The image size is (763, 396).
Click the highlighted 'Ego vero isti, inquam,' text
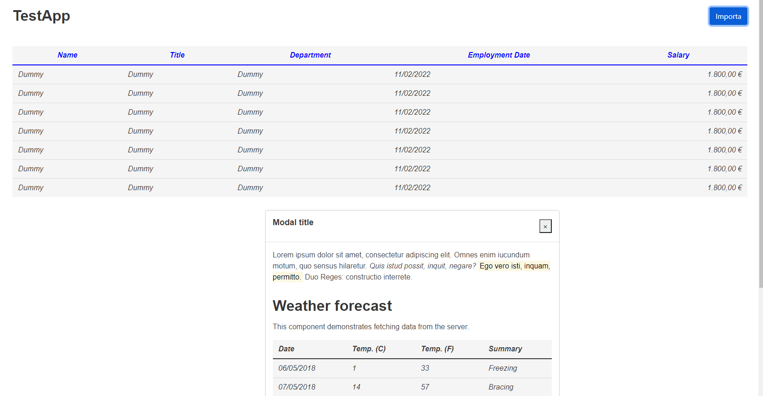514,266
